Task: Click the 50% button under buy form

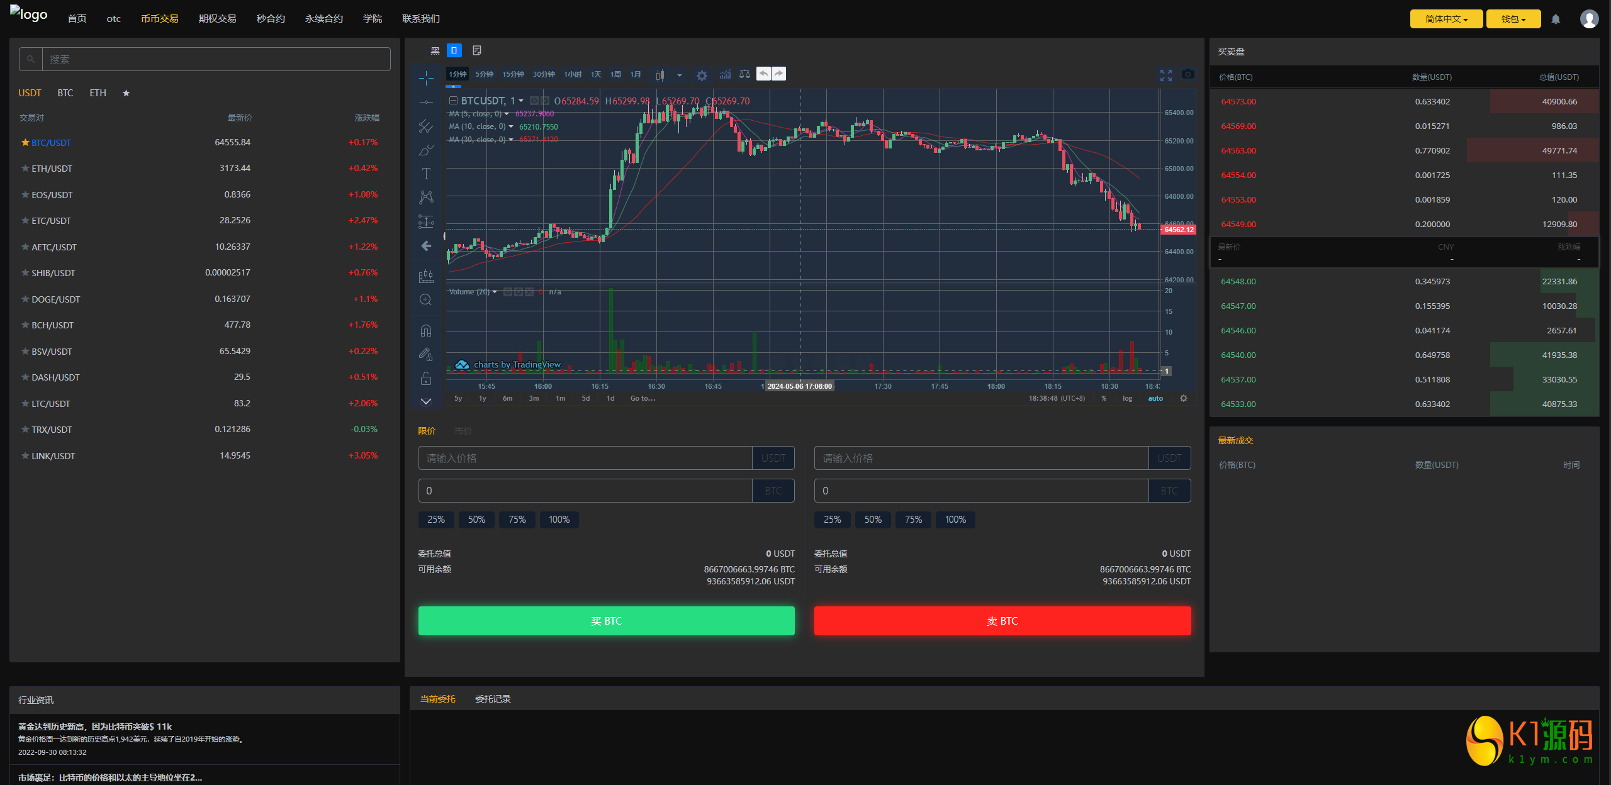Action: coord(476,520)
